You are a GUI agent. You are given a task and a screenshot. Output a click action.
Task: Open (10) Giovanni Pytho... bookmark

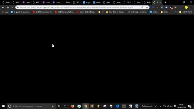[64, 12]
